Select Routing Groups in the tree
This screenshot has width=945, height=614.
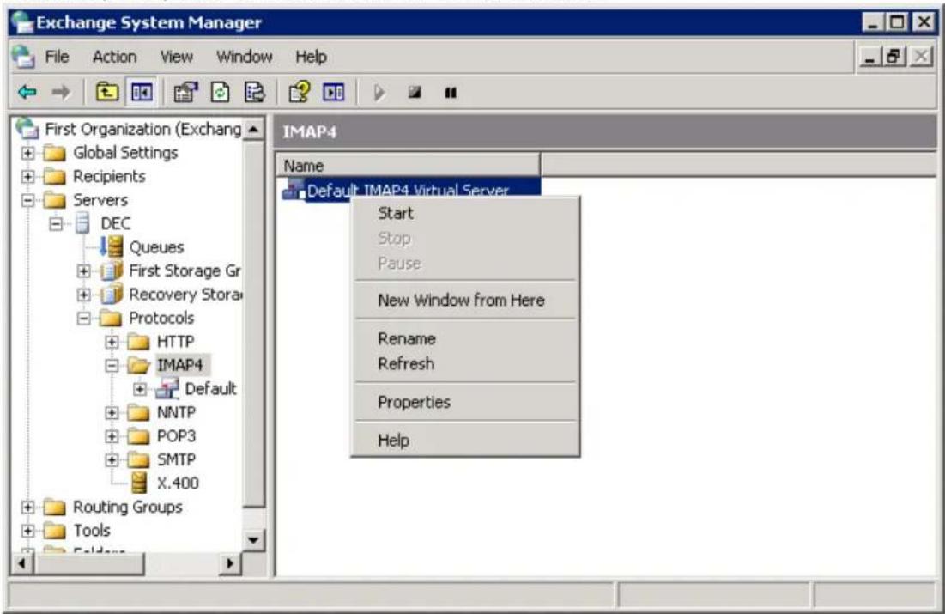point(128,507)
